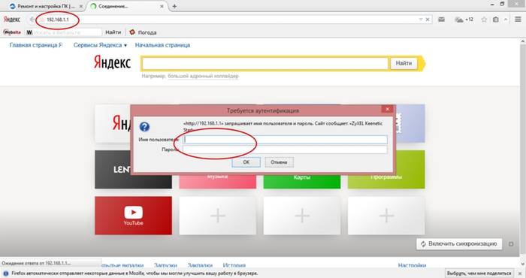Click the Webalta toolbar search field

[x=67, y=32]
